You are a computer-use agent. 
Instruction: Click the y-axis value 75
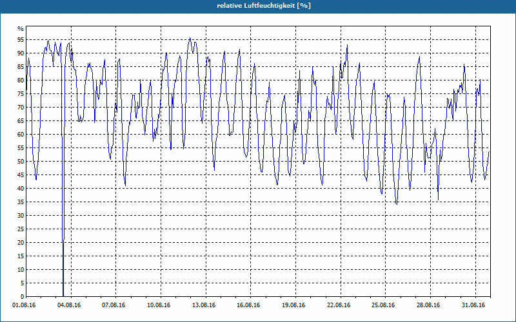point(21,94)
